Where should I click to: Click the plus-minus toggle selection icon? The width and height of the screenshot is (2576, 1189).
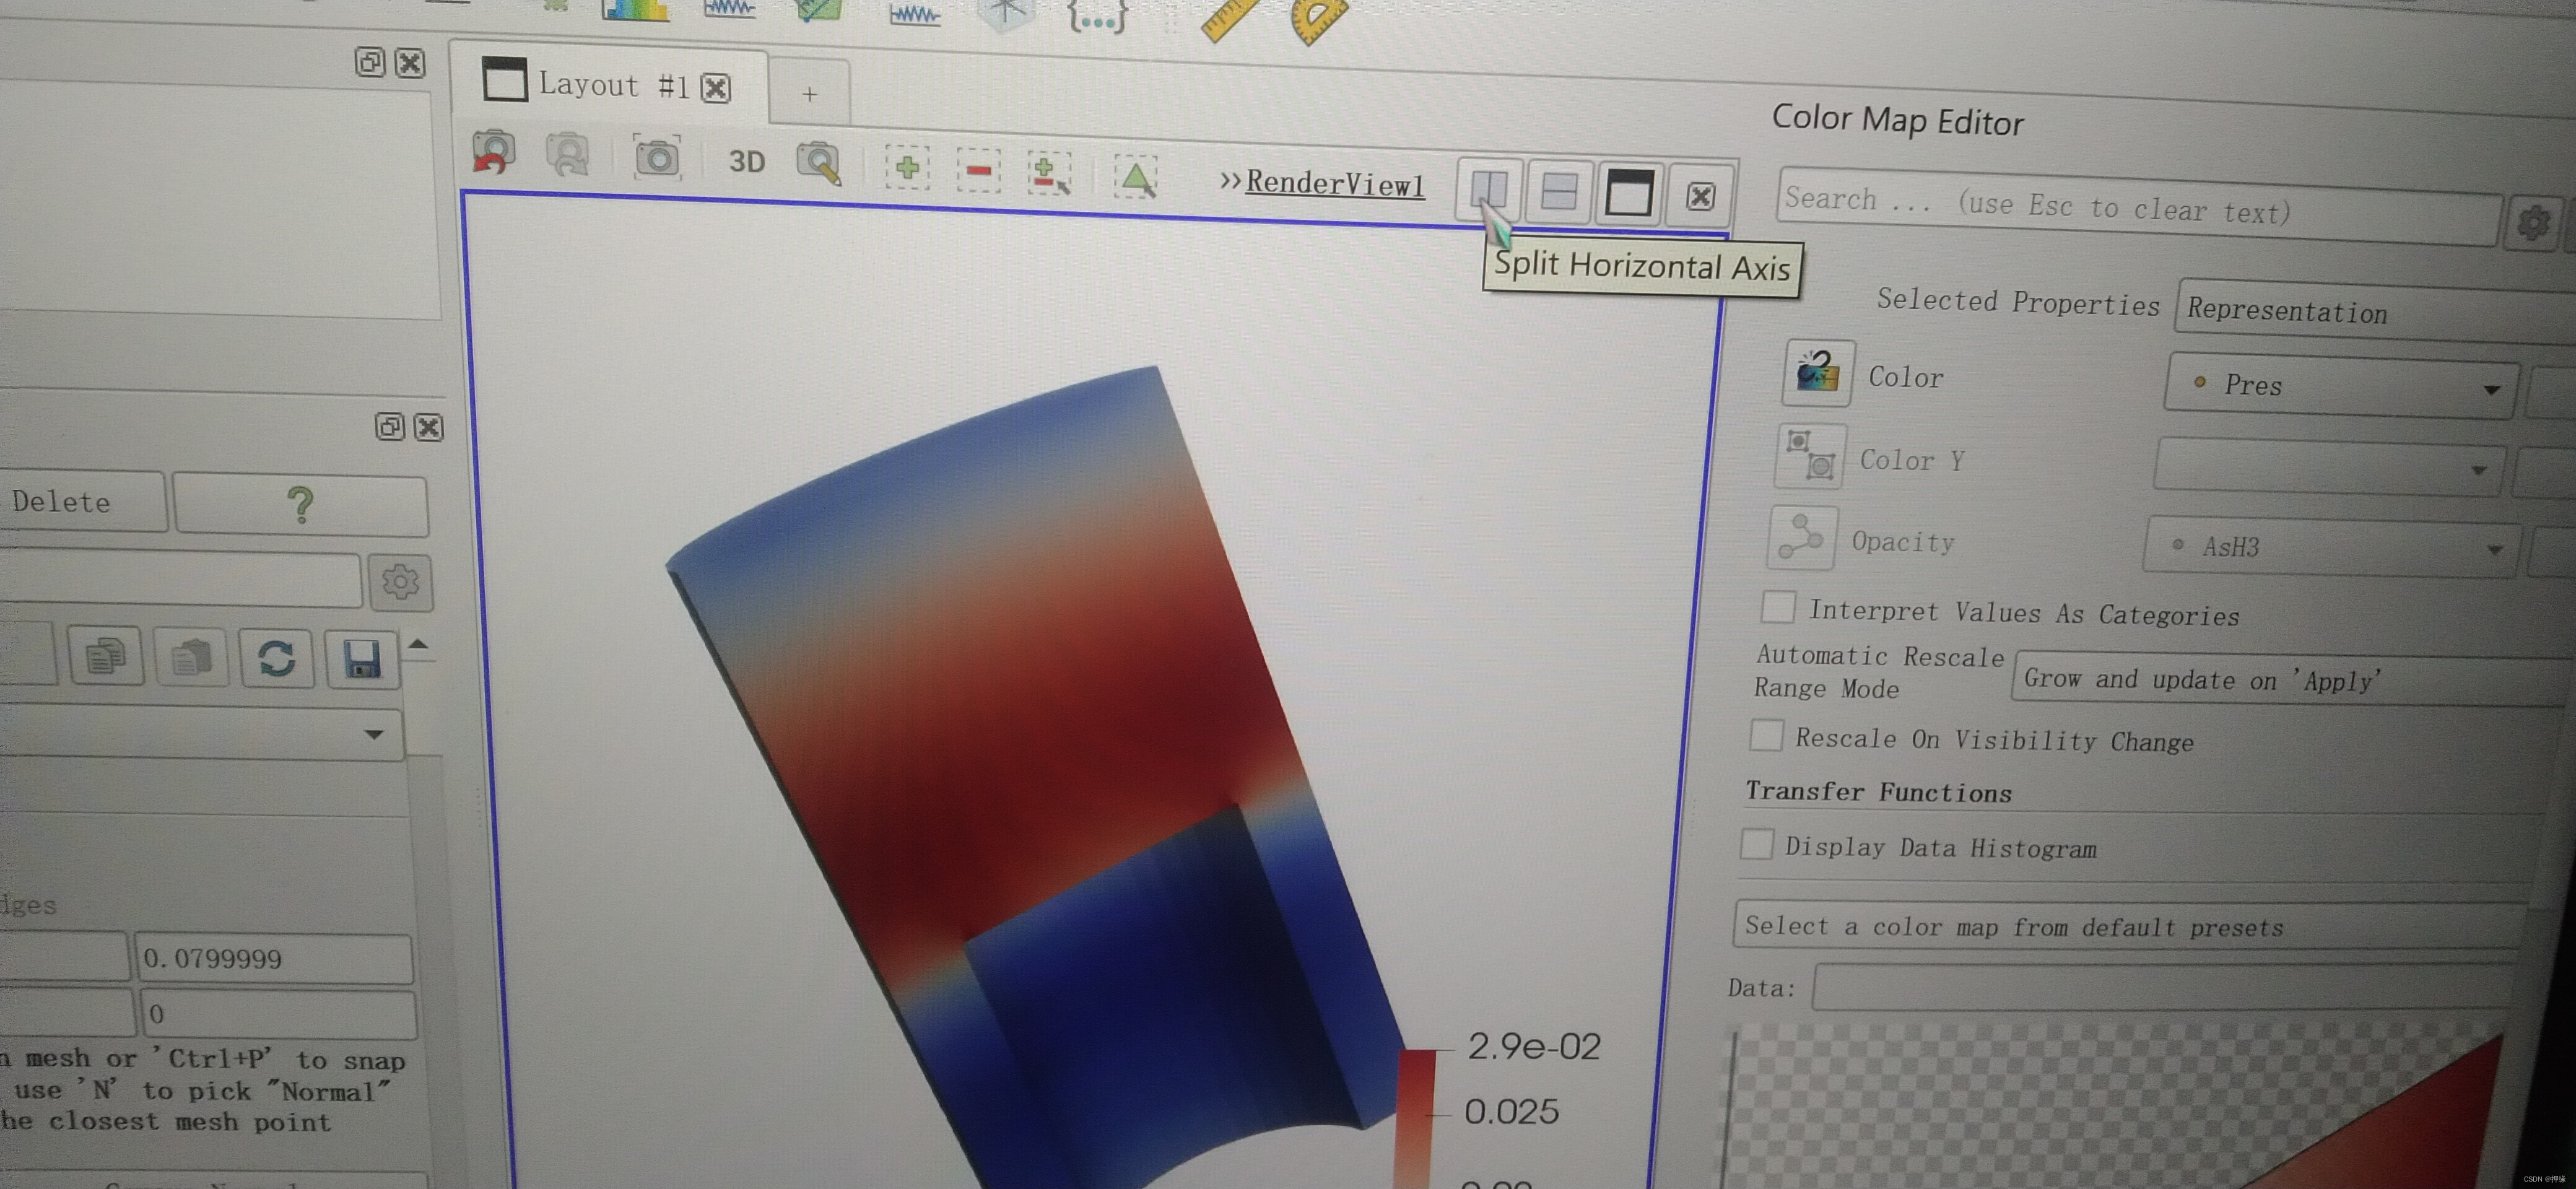coord(1050,173)
